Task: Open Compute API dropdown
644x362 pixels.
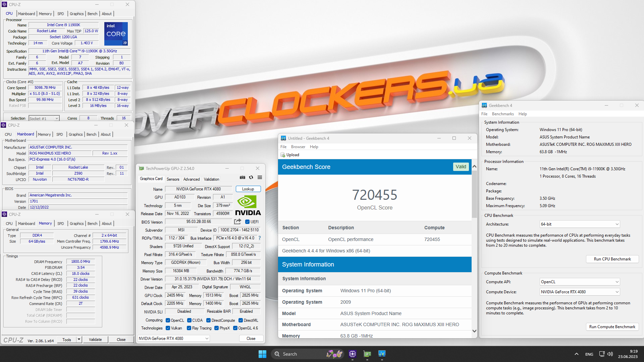Action: click(x=580, y=282)
